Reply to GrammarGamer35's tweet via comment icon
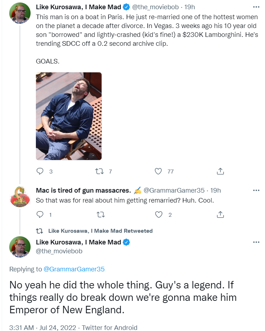The height and width of the screenshot is (331, 265). pos(40,215)
